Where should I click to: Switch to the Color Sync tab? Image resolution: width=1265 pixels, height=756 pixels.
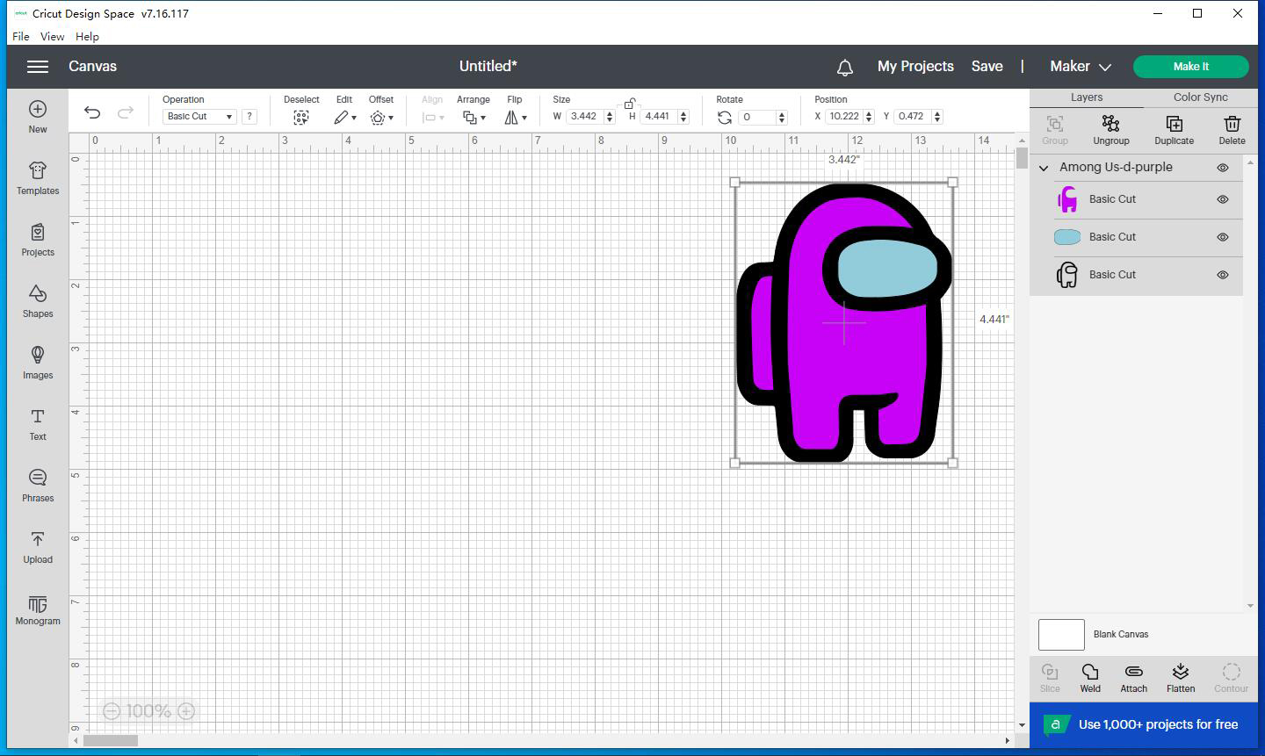pos(1201,97)
